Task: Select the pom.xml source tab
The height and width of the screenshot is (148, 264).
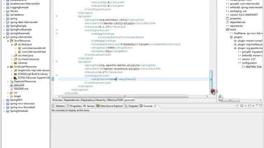Action: [129, 100]
